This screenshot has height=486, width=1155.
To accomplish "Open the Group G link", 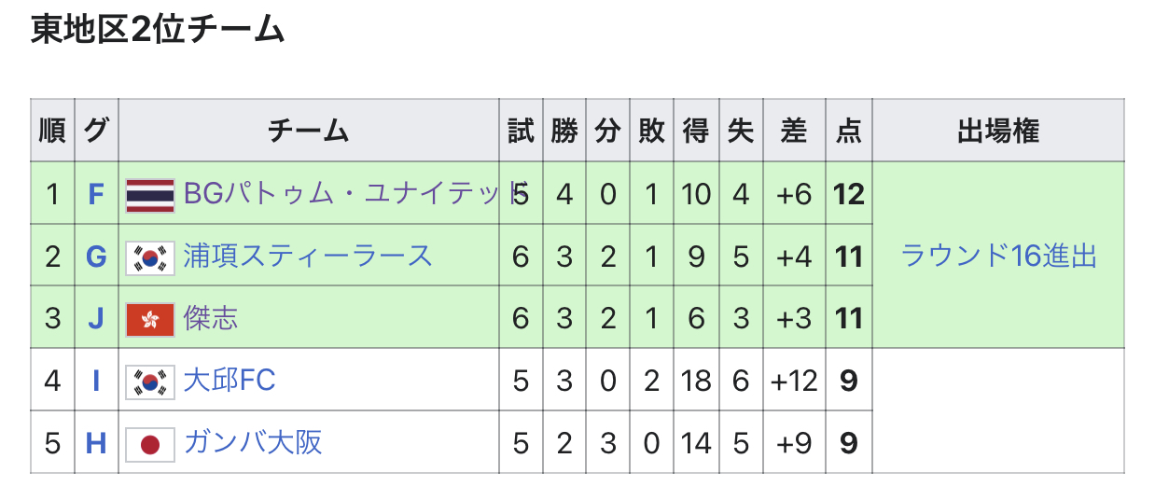I will point(96,257).
